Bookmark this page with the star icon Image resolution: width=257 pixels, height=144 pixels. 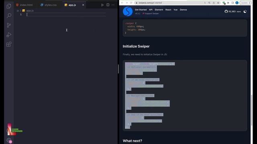pyautogui.click(x=218, y=3)
